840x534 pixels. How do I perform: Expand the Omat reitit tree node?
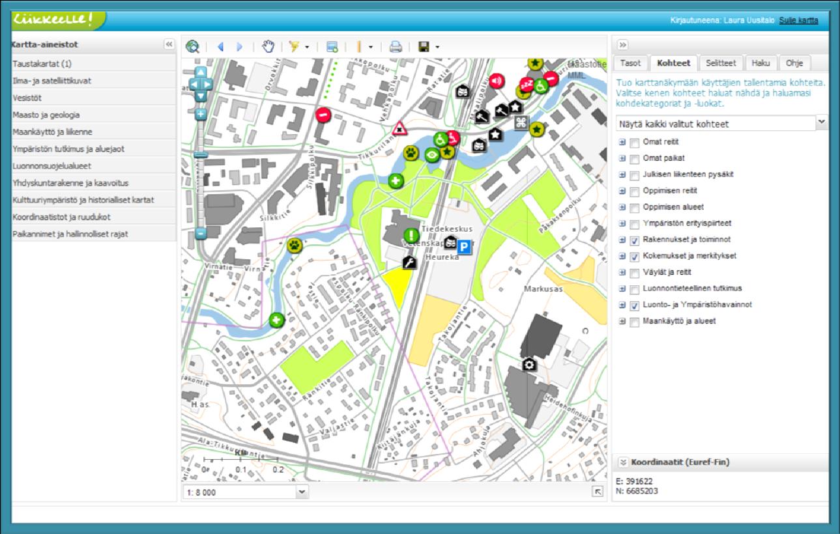(622, 141)
